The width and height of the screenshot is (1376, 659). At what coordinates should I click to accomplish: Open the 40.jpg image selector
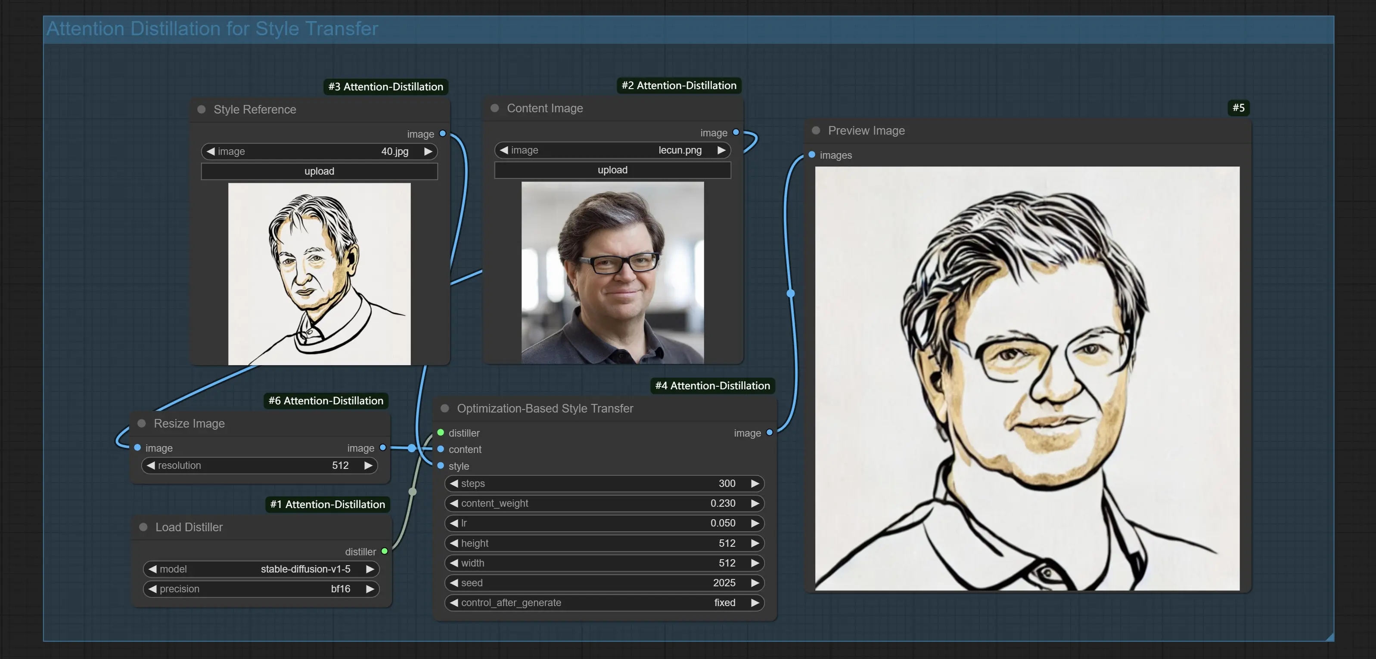pos(320,151)
